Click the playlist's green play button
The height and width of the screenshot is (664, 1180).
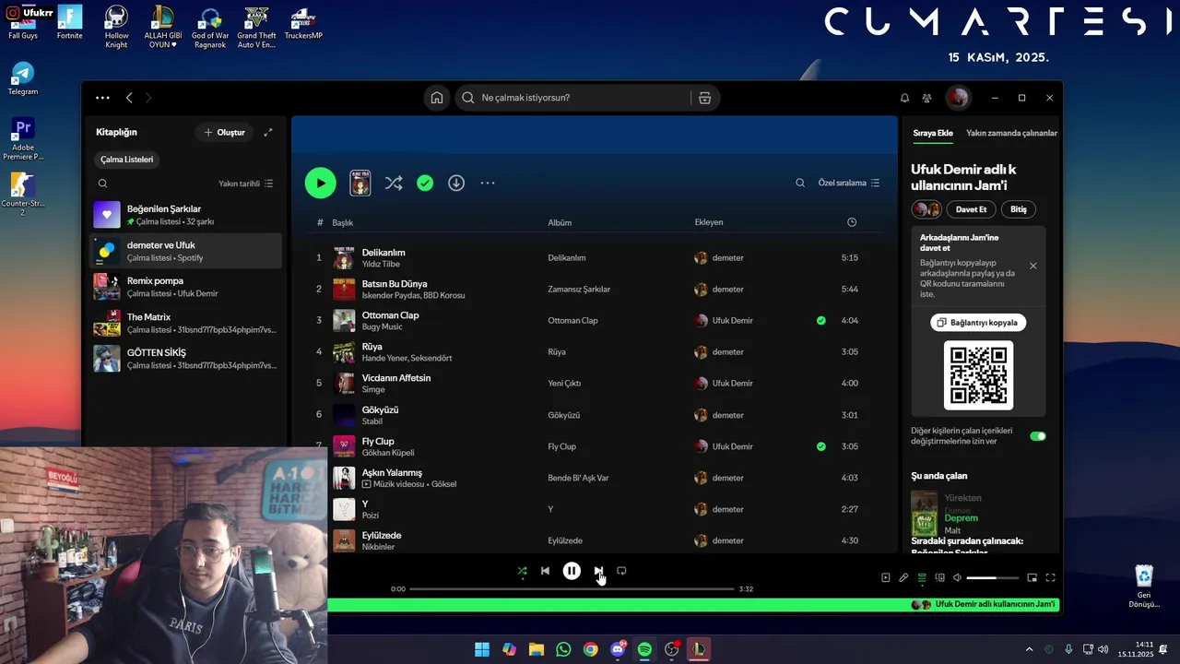click(x=321, y=183)
